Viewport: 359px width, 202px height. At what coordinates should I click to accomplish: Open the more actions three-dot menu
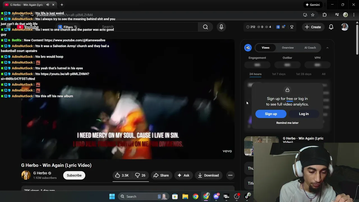pos(230,175)
